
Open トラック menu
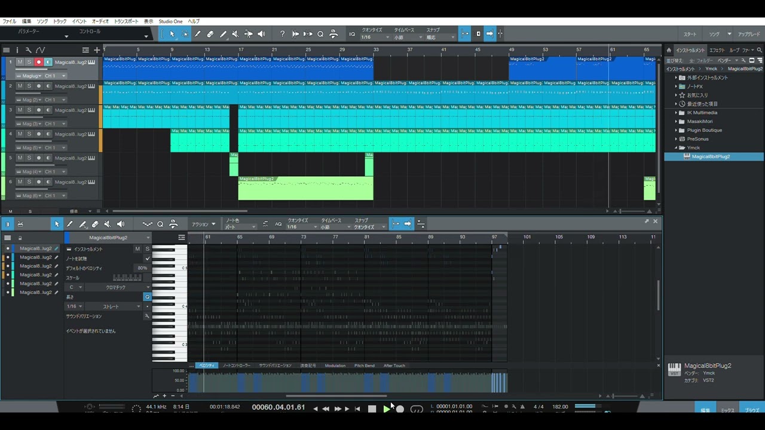pyautogui.click(x=60, y=21)
